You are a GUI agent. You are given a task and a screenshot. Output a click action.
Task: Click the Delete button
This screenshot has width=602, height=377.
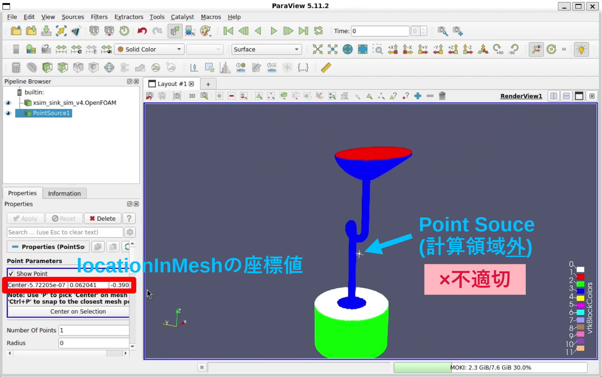(102, 218)
